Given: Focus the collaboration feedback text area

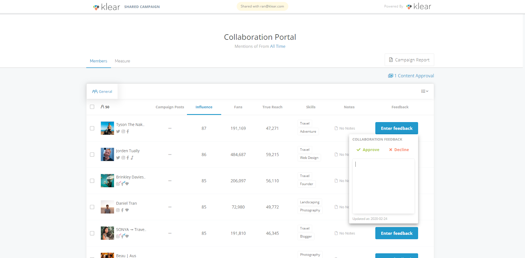Looking at the screenshot, I should 383,186.
